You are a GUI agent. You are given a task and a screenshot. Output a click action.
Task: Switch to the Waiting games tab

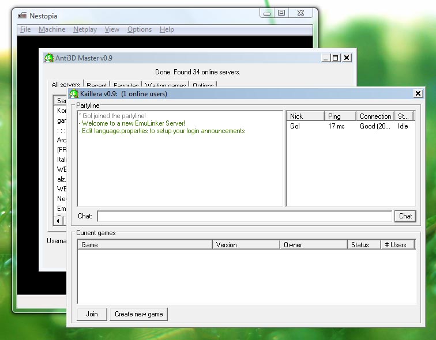click(166, 85)
